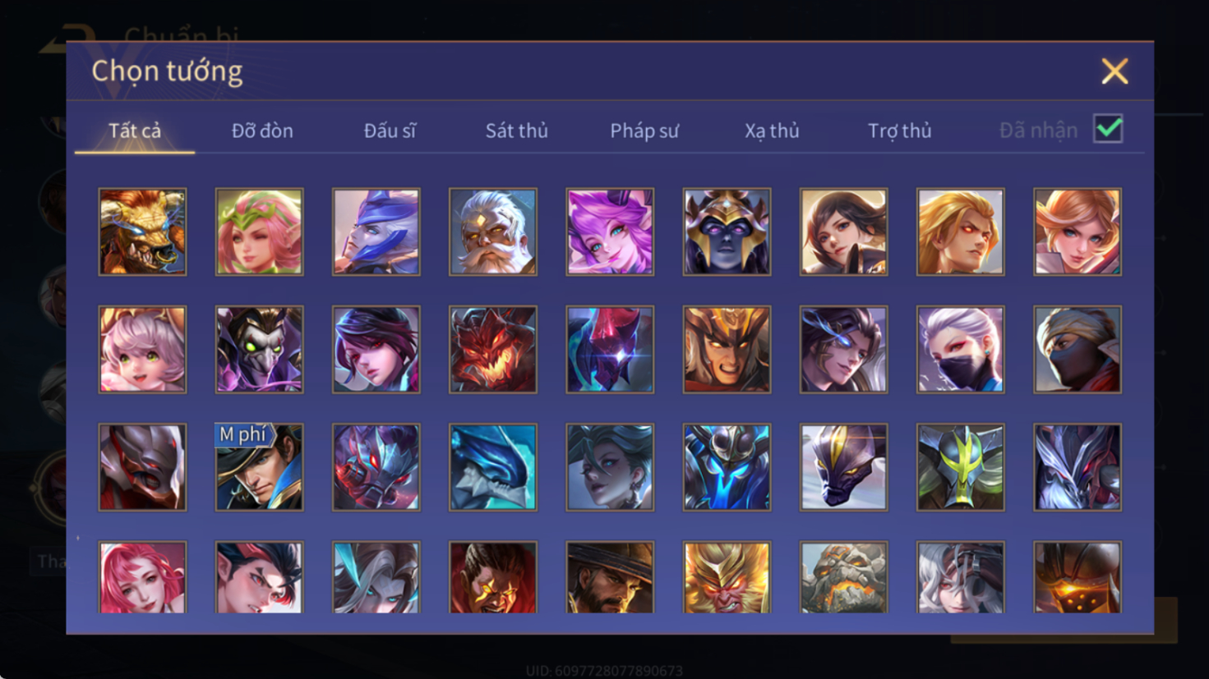Select the golden monkey king hero

click(727, 577)
